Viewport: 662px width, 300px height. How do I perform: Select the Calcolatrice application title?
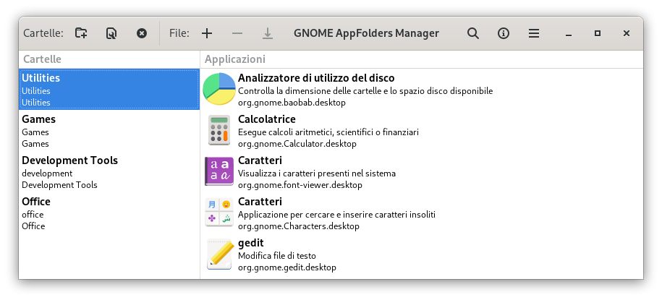(x=267, y=119)
